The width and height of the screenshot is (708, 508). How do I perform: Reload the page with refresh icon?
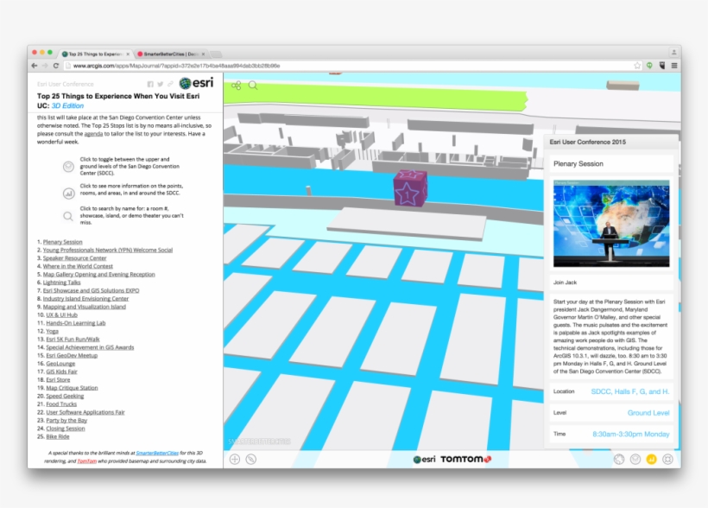click(56, 66)
